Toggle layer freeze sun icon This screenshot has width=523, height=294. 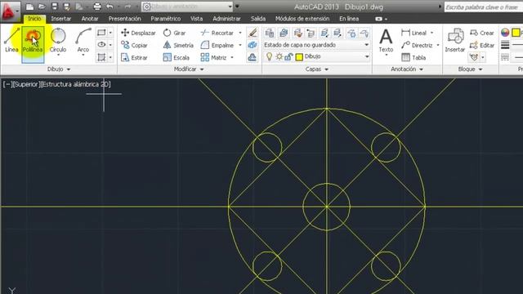[x=279, y=56]
